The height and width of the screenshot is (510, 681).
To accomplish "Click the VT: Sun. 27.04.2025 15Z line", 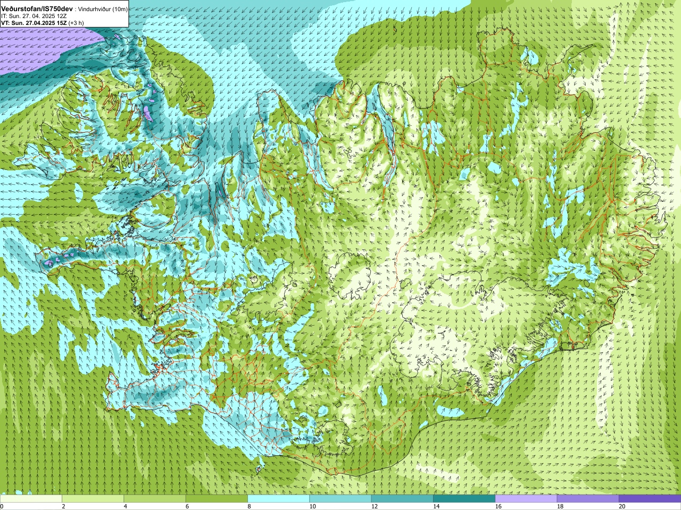I will pos(35,23).
